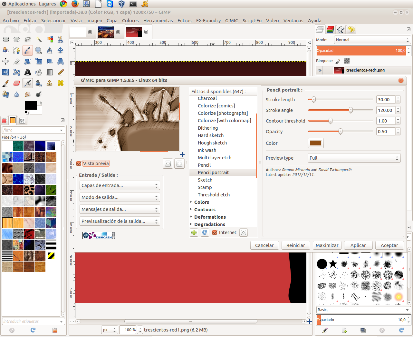Choose the Paths pen tool
This screenshot has width=413, height=337.
click(x=17, y=50)
